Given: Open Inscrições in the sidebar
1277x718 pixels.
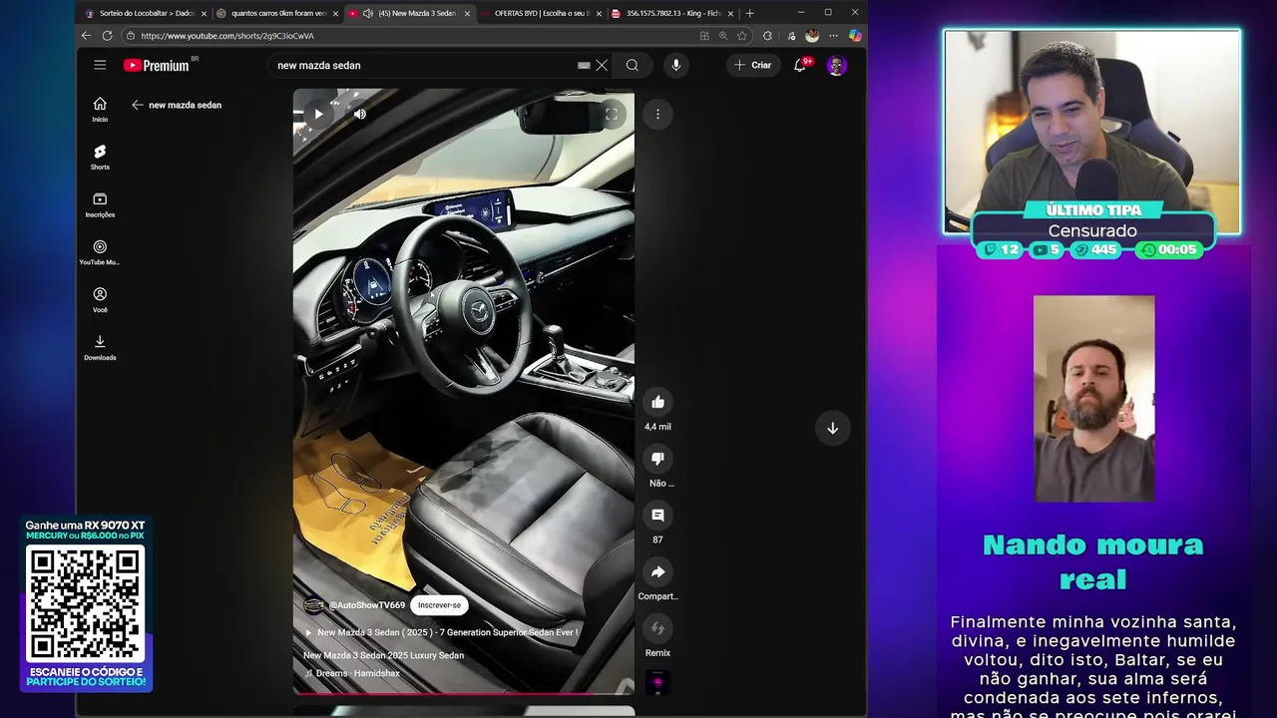Looking at the screenshot, I should (100, 205).
